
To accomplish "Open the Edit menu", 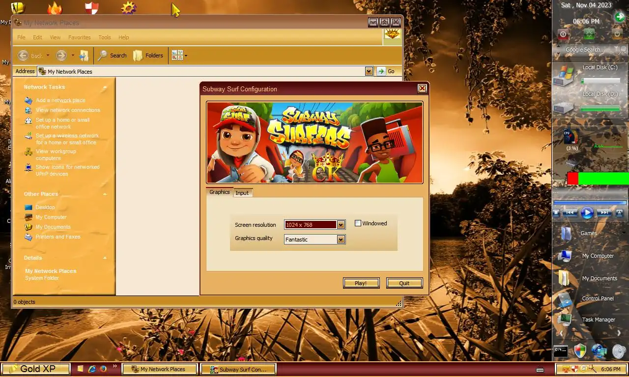I will coord(37,37).
